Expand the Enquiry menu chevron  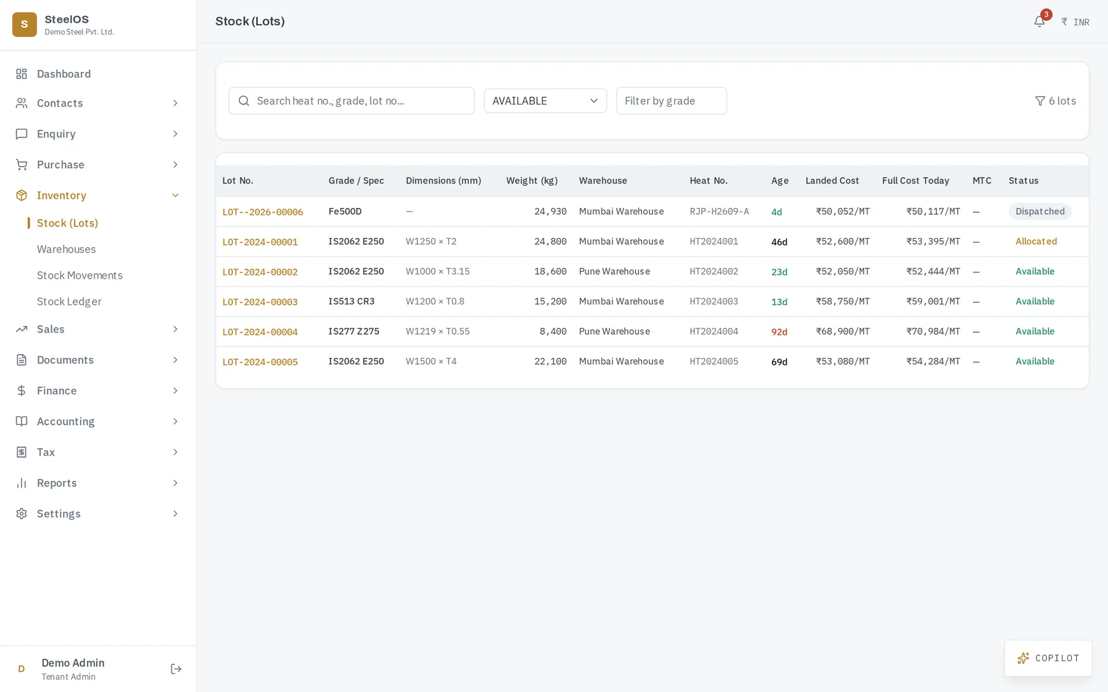(x=175, y=133)
